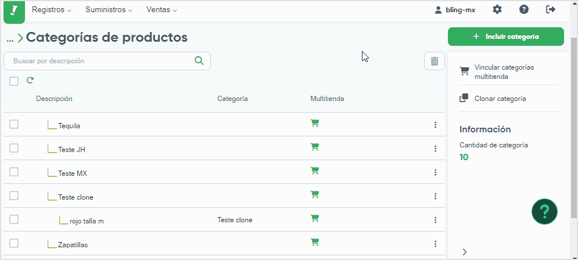Check the rojo talla m row checkbox
The width and height of the screenshot is (578, 260).
[14, 219]
